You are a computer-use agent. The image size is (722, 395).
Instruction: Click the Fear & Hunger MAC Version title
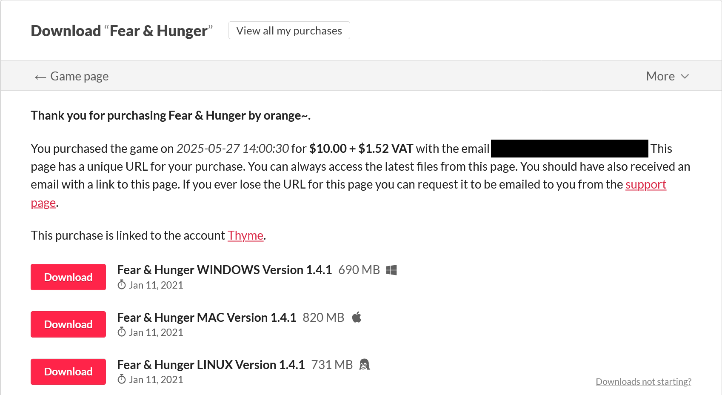pos(206,318)
